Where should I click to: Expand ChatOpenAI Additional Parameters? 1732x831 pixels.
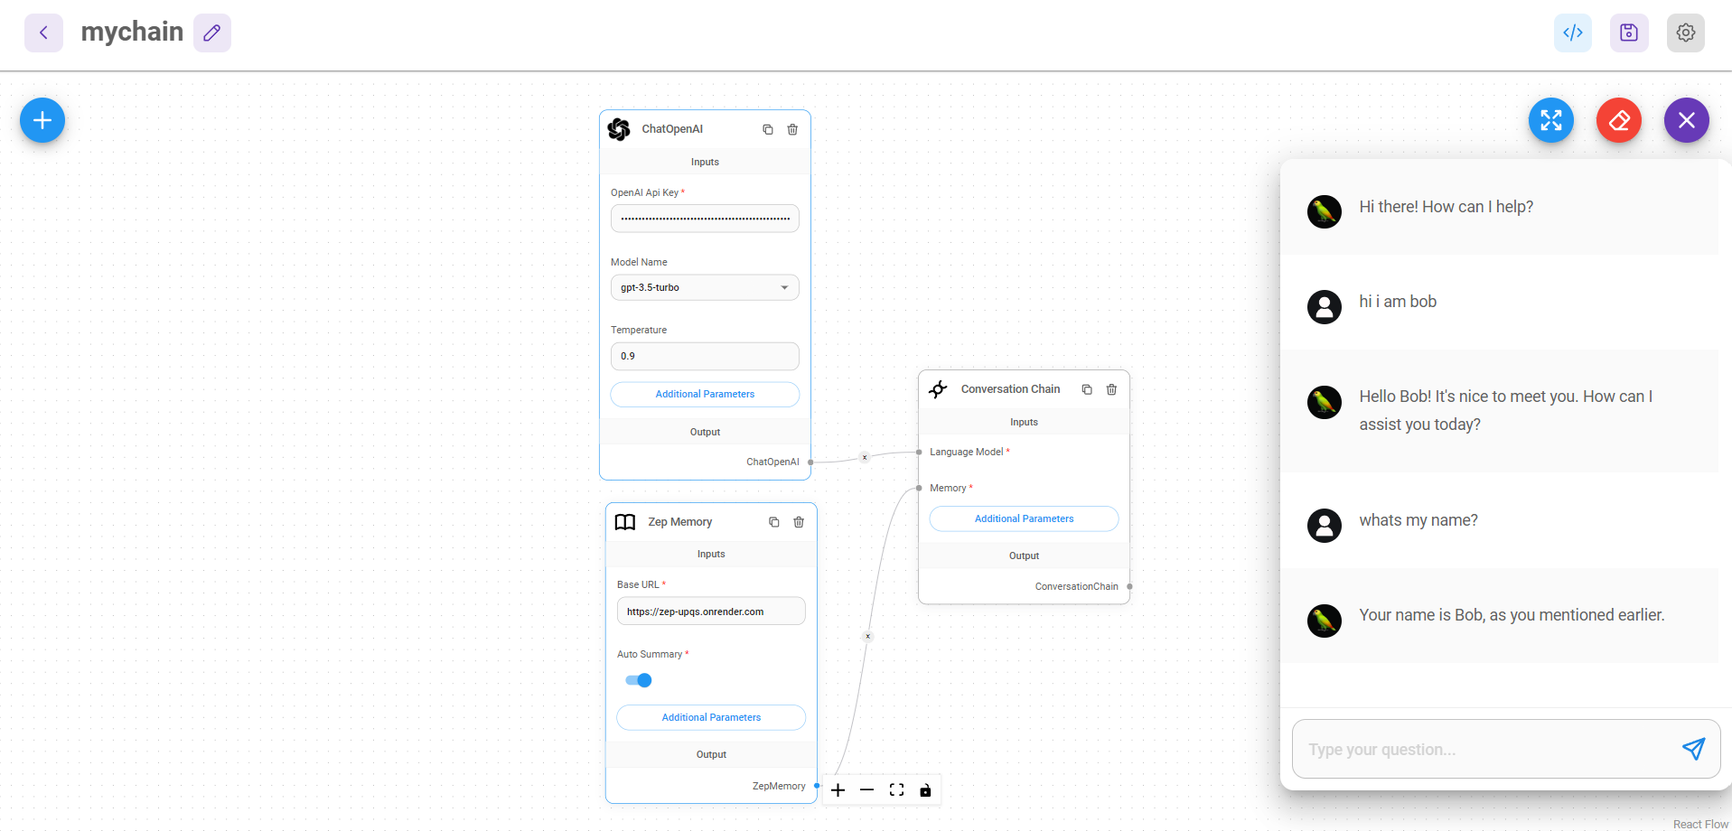[x=705, y=395]
